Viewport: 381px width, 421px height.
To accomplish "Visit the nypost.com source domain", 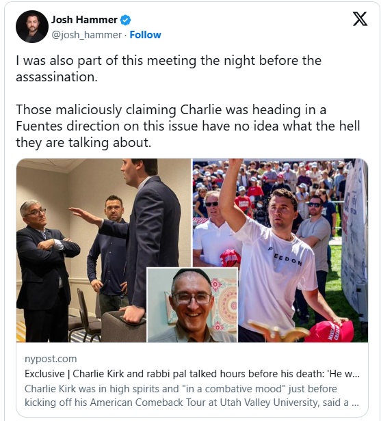I will (51, 359).
